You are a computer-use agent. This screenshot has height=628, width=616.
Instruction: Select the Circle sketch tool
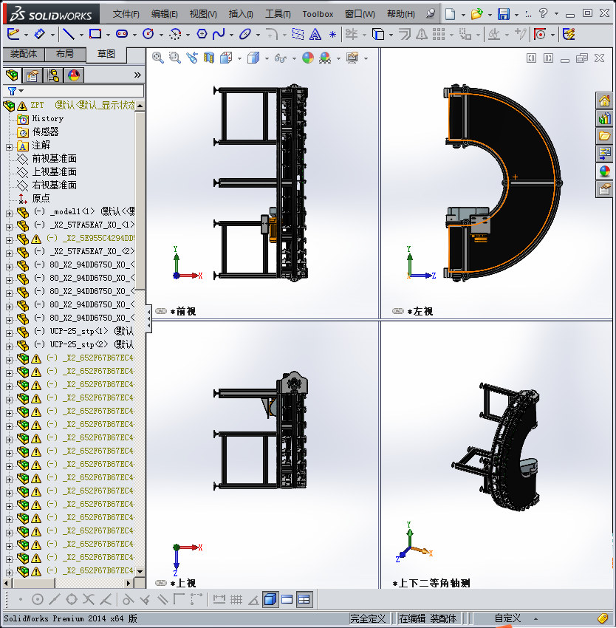148,34
